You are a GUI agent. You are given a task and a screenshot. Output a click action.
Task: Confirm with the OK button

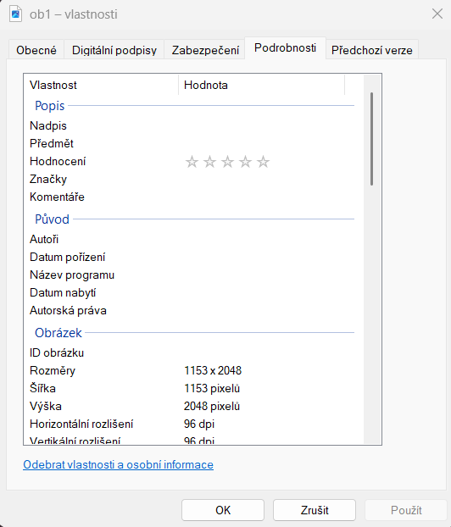click(223, 510)
